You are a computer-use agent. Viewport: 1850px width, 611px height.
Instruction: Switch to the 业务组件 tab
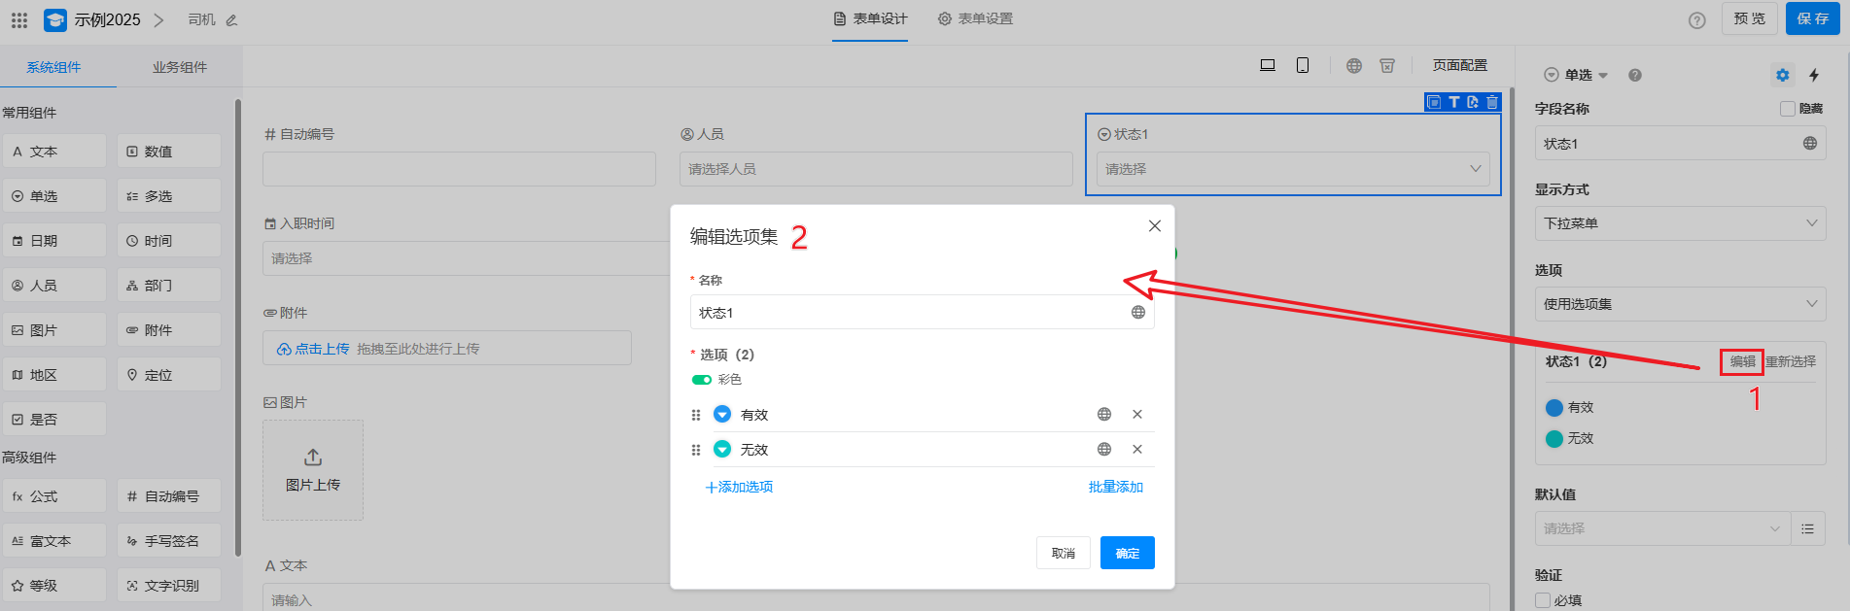[180, 67]
